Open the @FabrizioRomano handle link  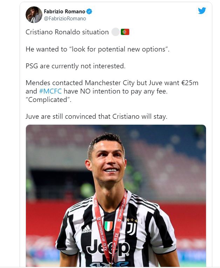(65, 19)
